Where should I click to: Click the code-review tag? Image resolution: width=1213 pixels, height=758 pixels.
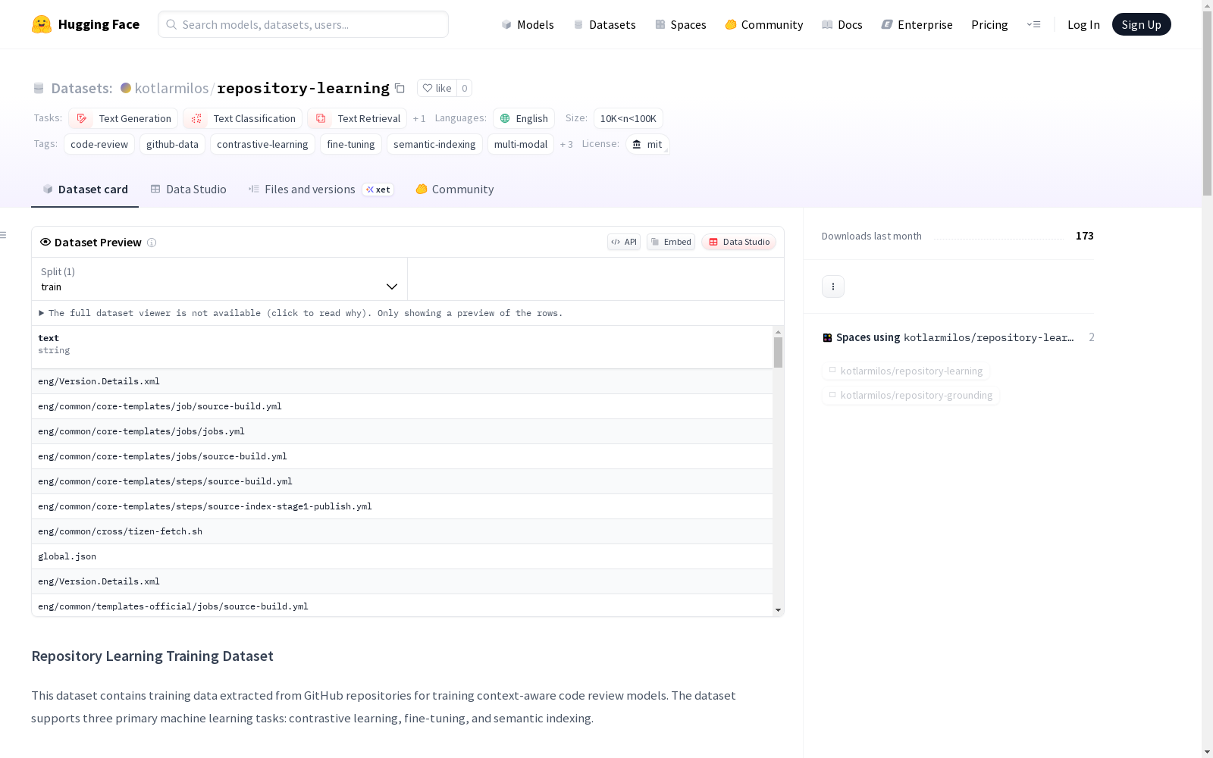click(99, 144)
